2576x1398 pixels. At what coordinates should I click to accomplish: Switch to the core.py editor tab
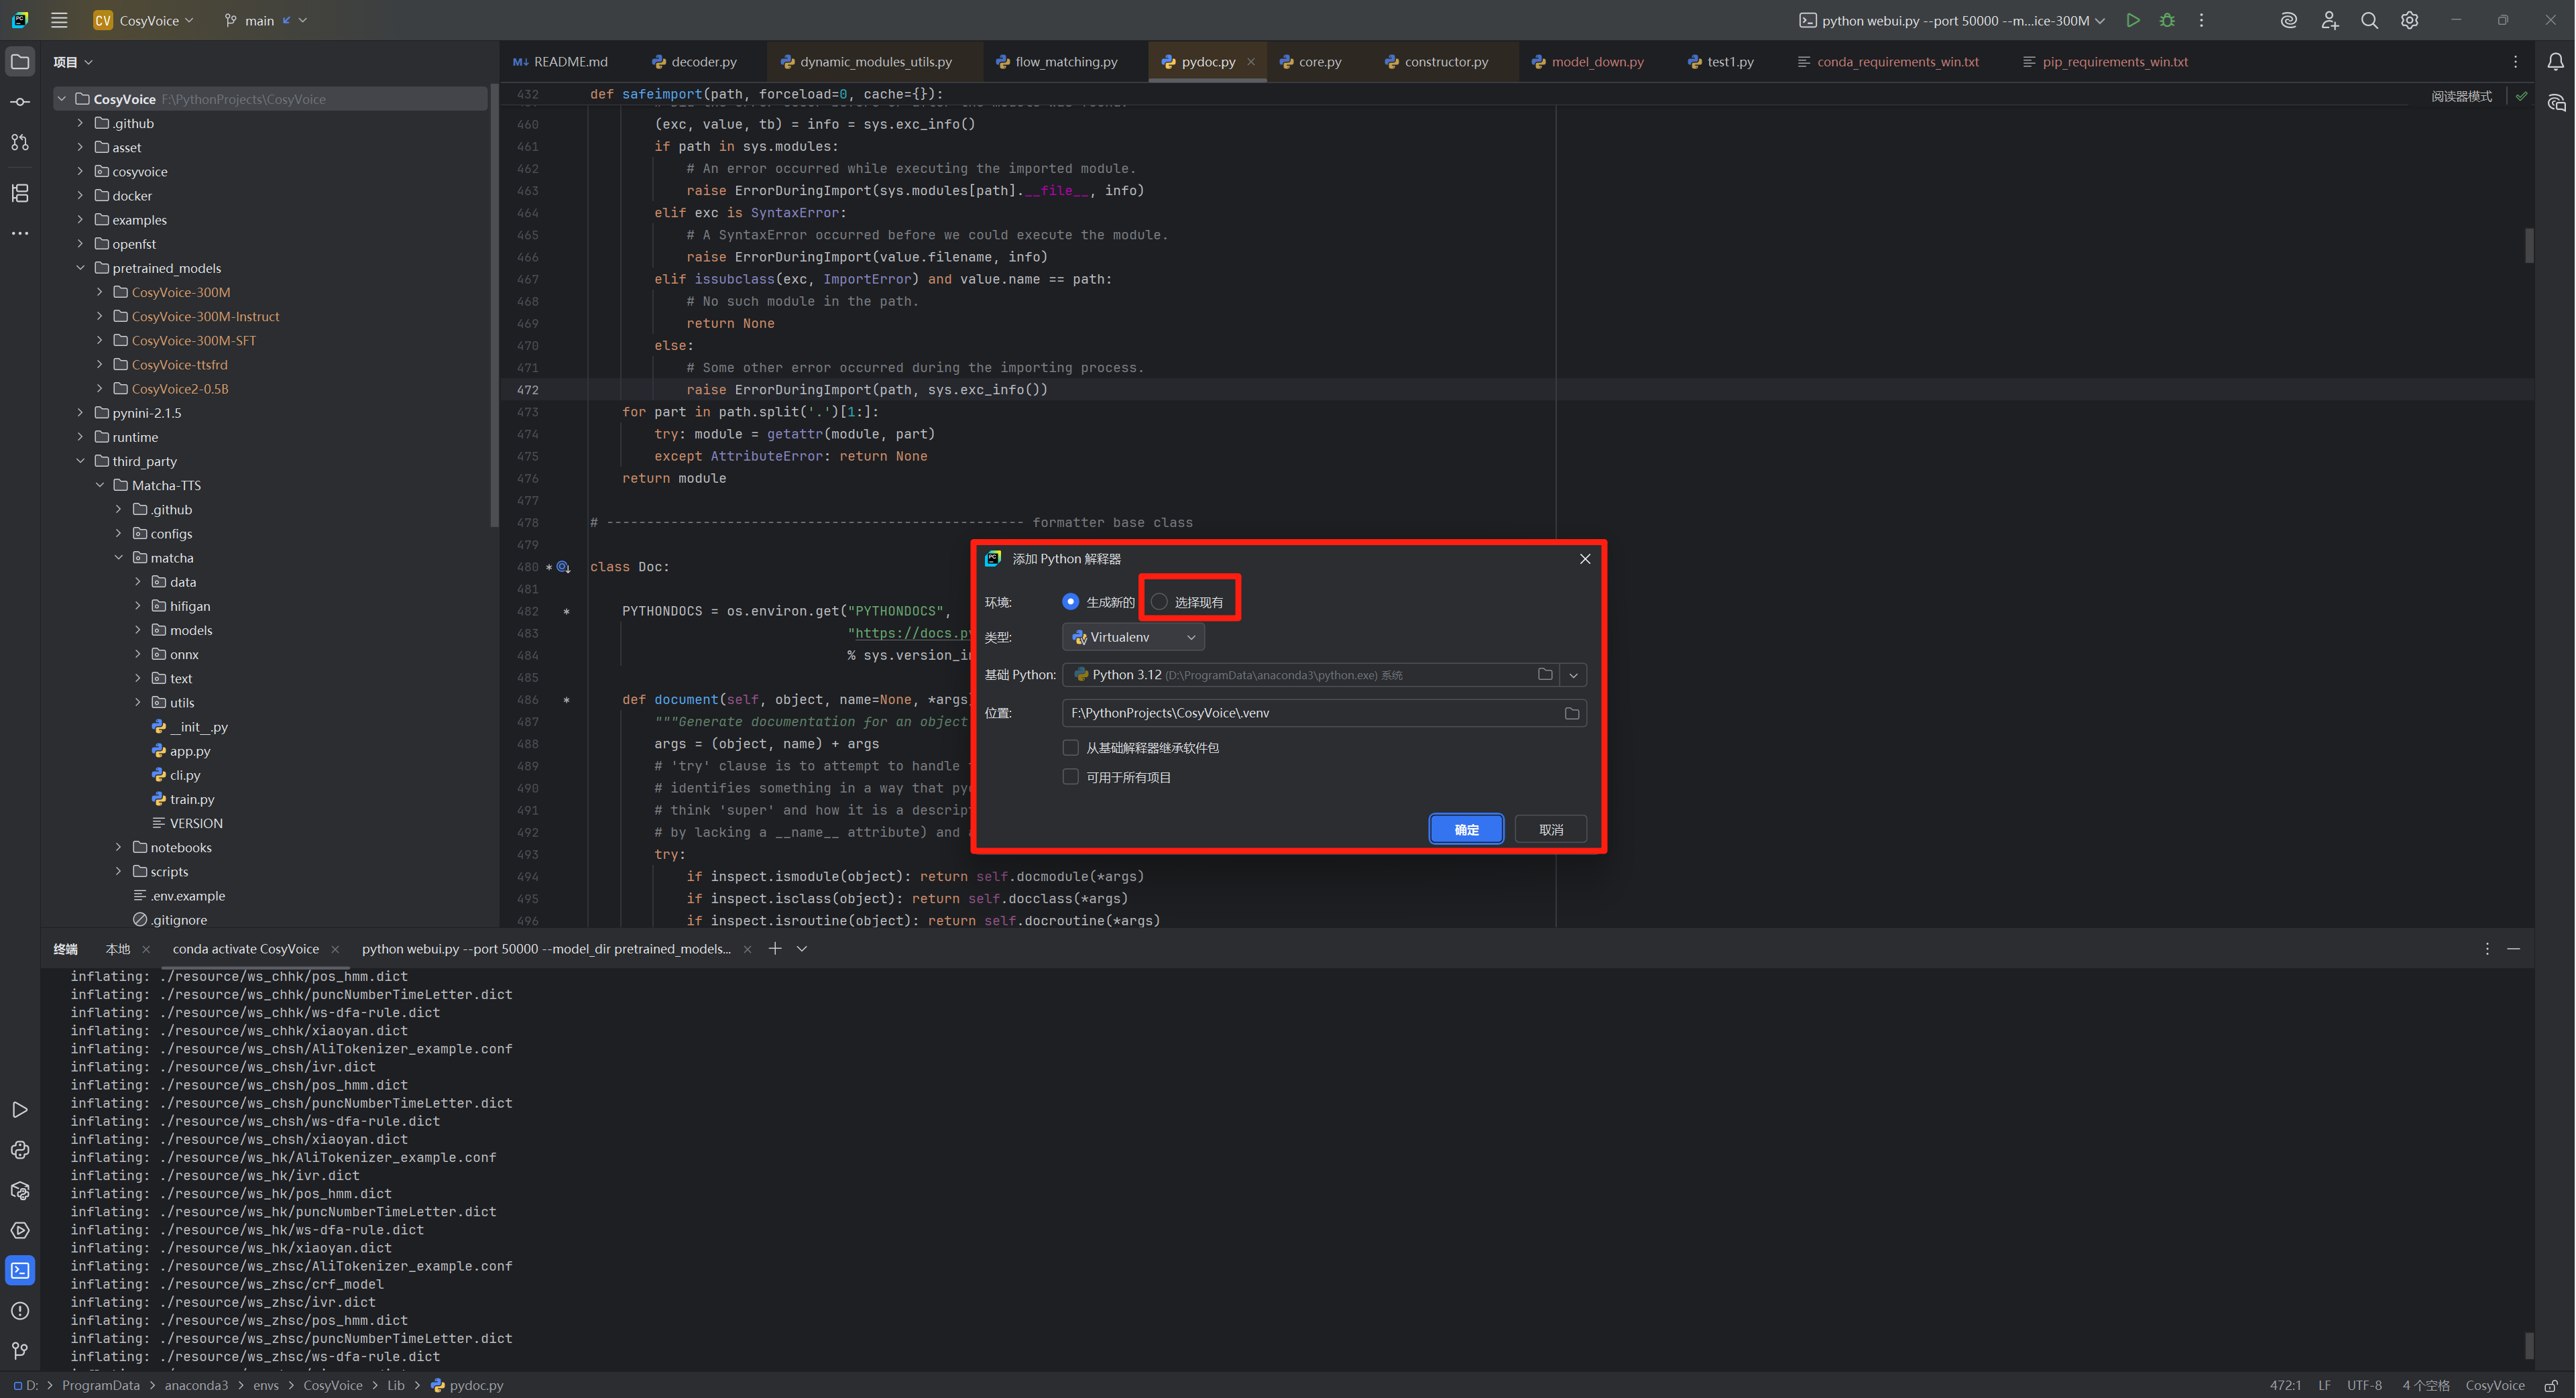coord(1319,62)
